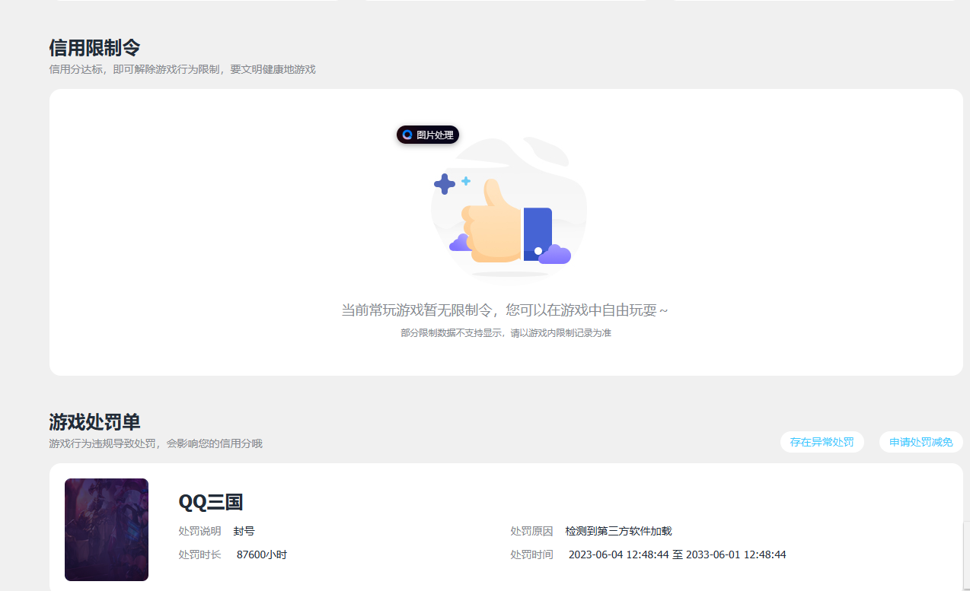Click the 存在异常处罚 button
Image resolution: width=970 pixels, height=591 pixels.
click(x=822, y=442)
